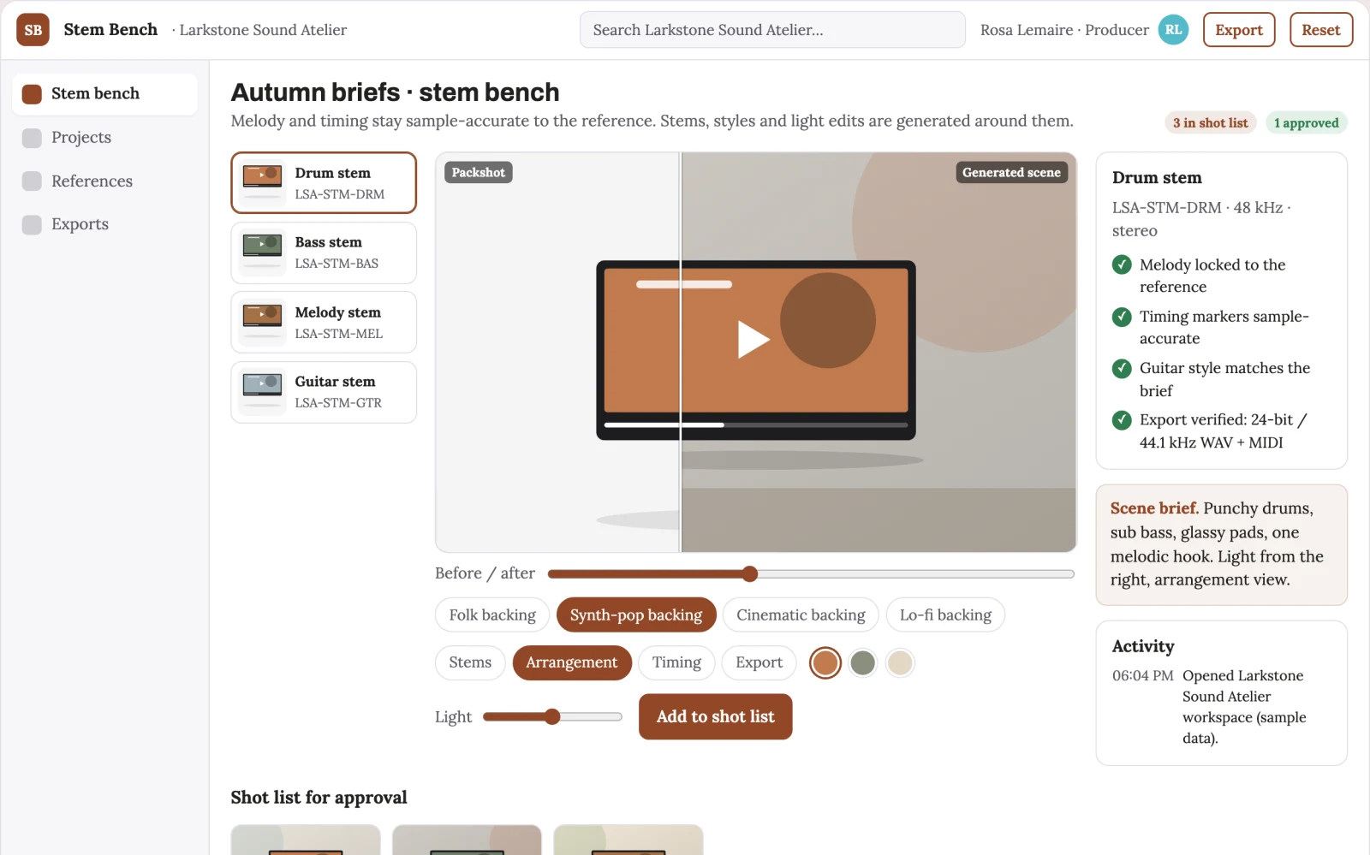Screen dimensions: 1370x855
Task: Click the Packshot label on preview
Action: [x=479, y=172]
